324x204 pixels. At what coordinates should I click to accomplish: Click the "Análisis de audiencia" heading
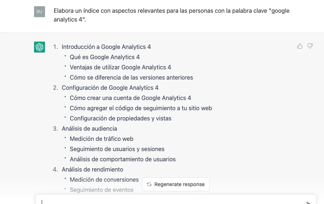89,128
